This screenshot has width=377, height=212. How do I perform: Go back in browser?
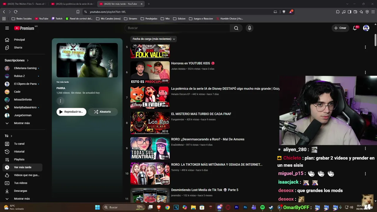click(x=4, y=12)
